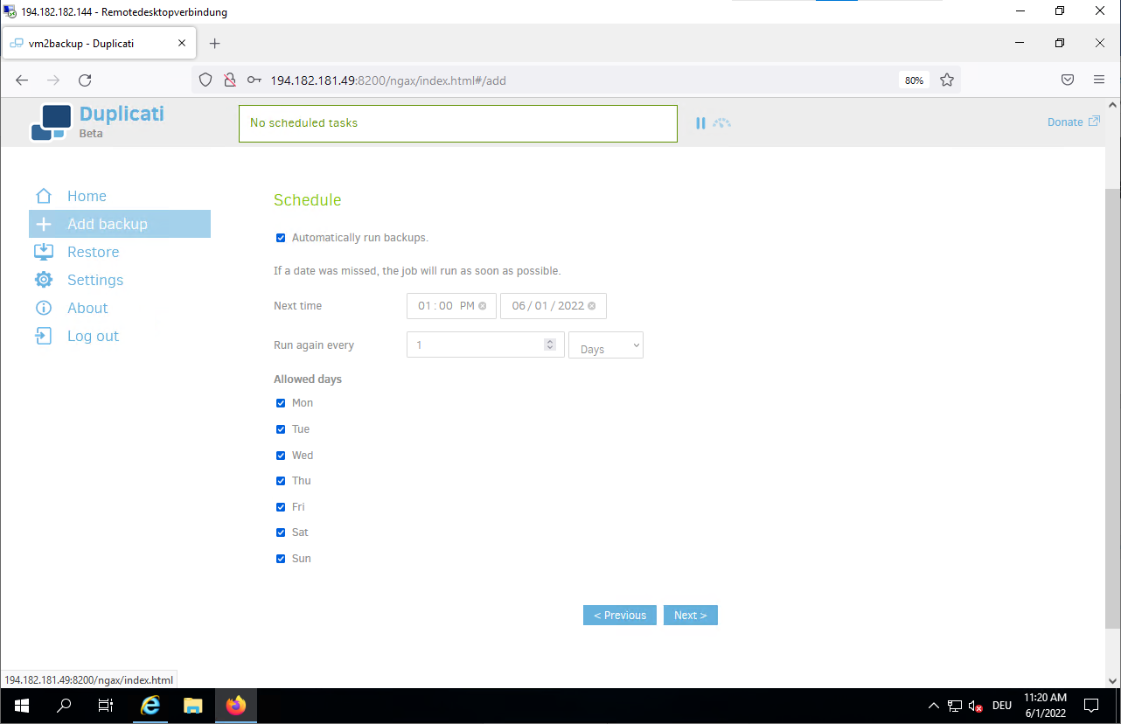Disable automatically run backups checkbox
The width and height of the screenshot is (1121, 724).
point(281,238)
